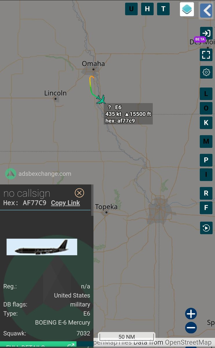Click the Copy Link link
Viewport: 215px width, 348px height.
point(65,203)
